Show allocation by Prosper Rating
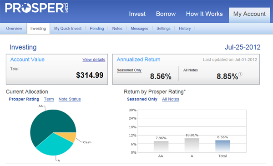Screen dimensions: 273x166 point(24,99)
